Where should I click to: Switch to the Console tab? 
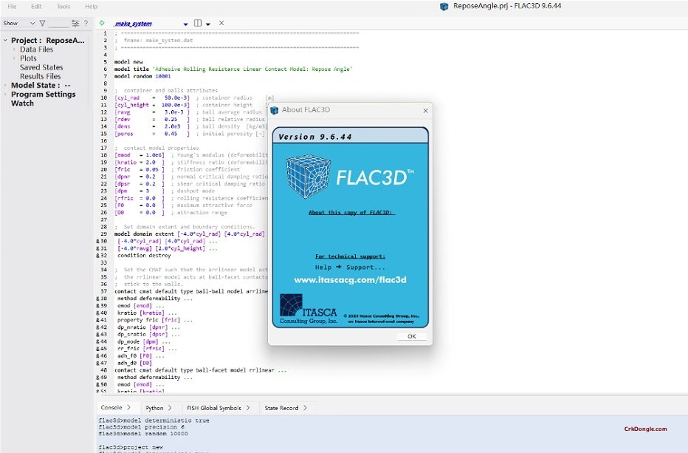115,408
